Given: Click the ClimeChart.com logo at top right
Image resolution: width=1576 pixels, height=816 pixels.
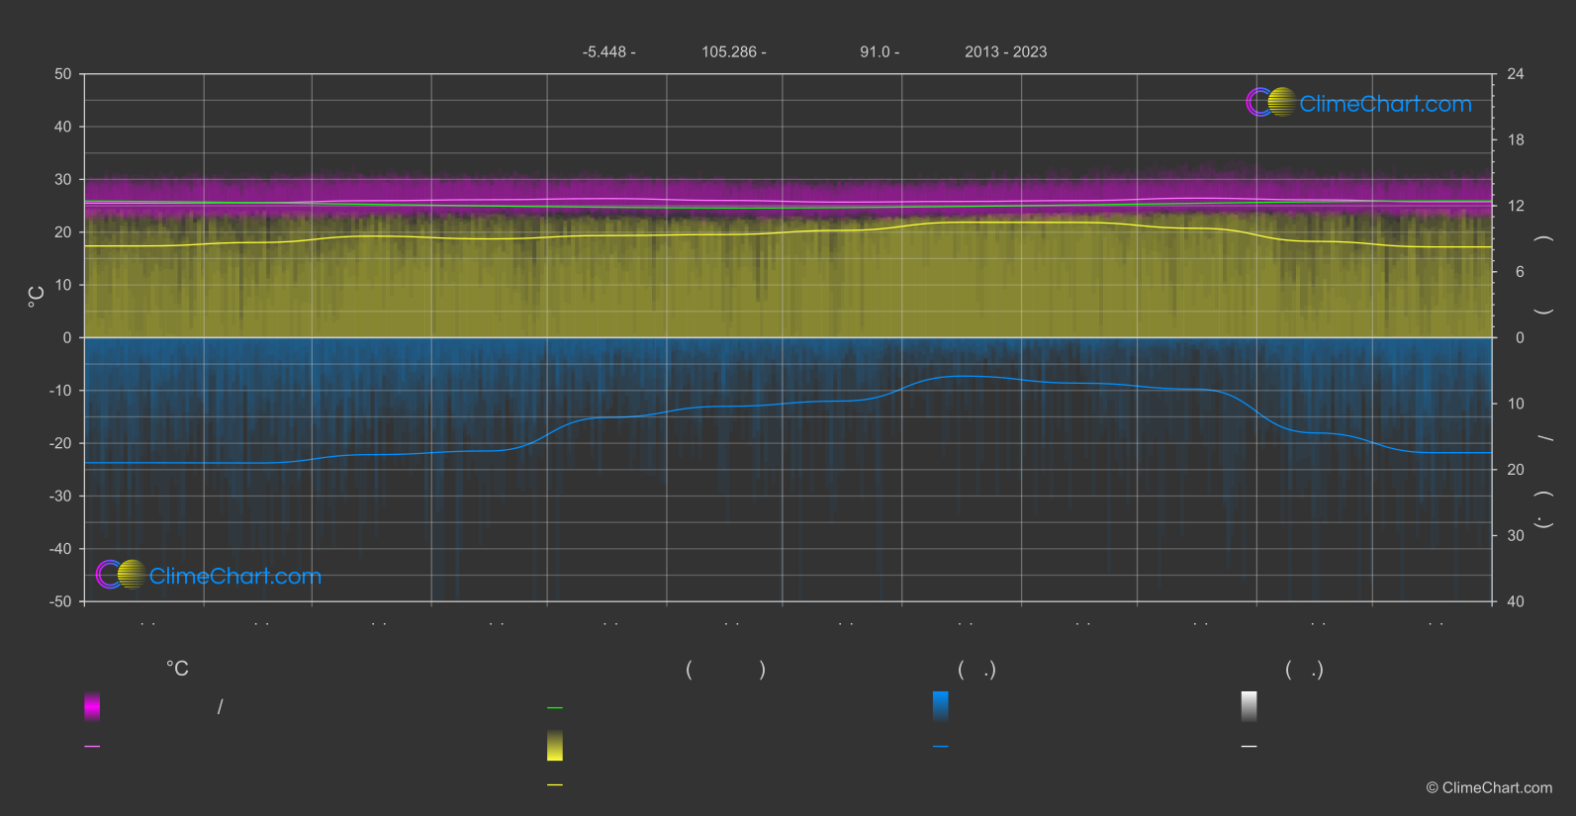Looking at the screenshot, I should coord(1358,103).
